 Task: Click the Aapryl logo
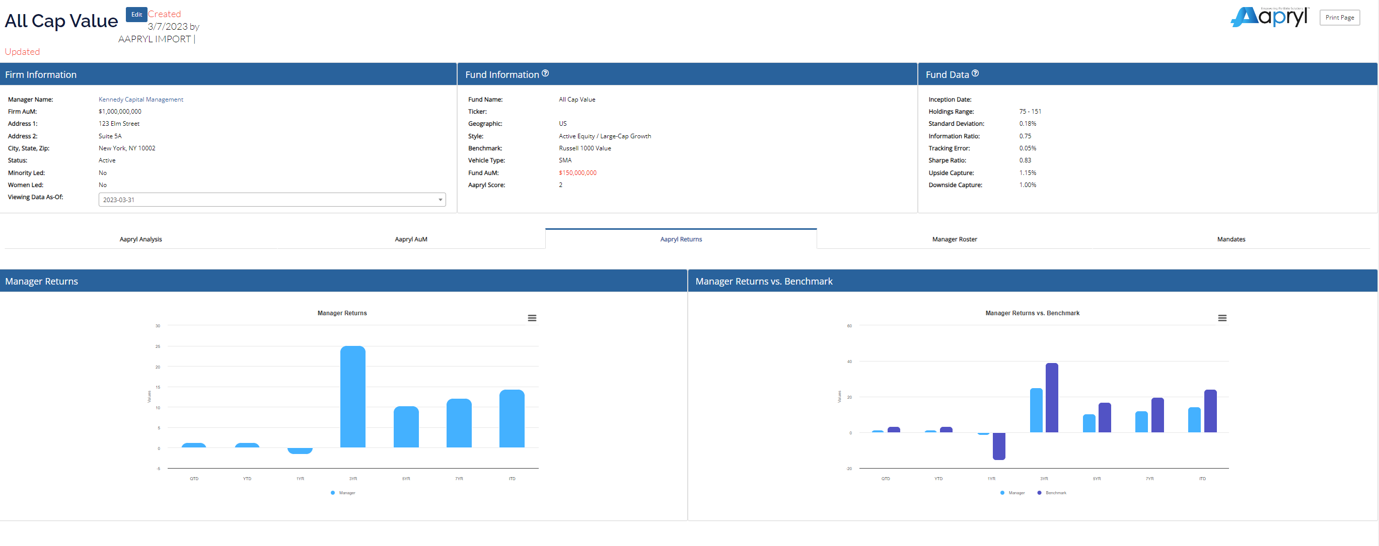(1269, 17)
